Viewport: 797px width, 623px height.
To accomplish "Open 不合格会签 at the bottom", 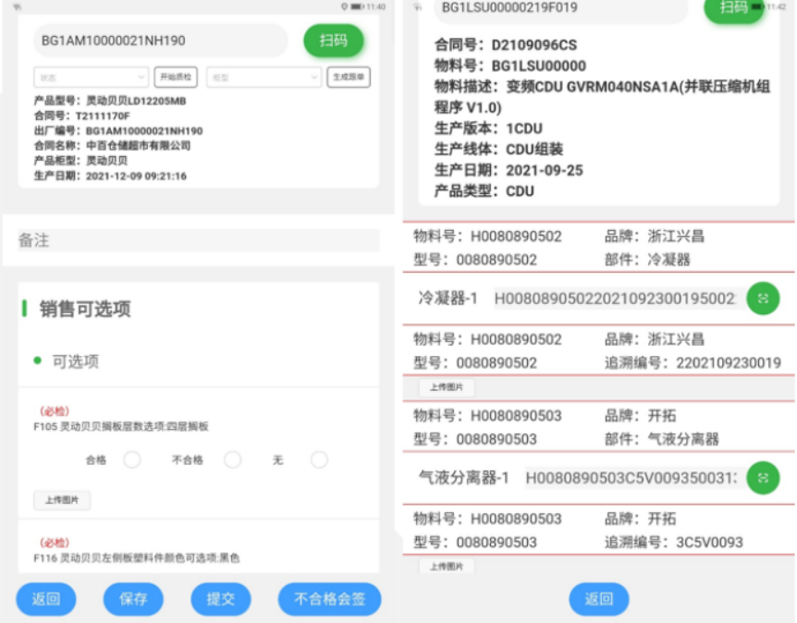I will pyautogui.click(x=329, y=599).
